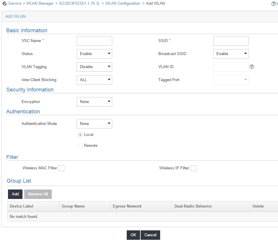Open the Tagged Port dropdown
The image size is (278, 241).
pyautogui.click(x=231, y=80)
